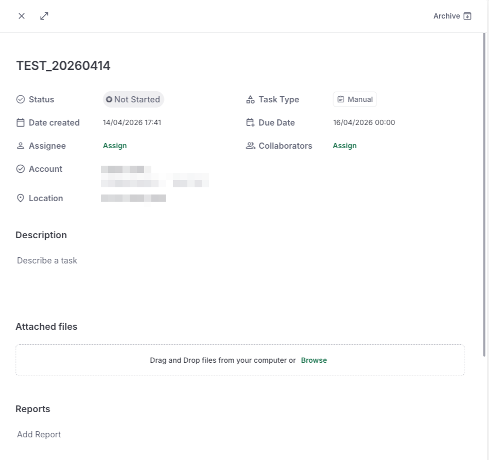This screenshot has width=489, height=460.
Task: Assign an assignee to the task
Action: pyautogui.click(x=115, y=146)
